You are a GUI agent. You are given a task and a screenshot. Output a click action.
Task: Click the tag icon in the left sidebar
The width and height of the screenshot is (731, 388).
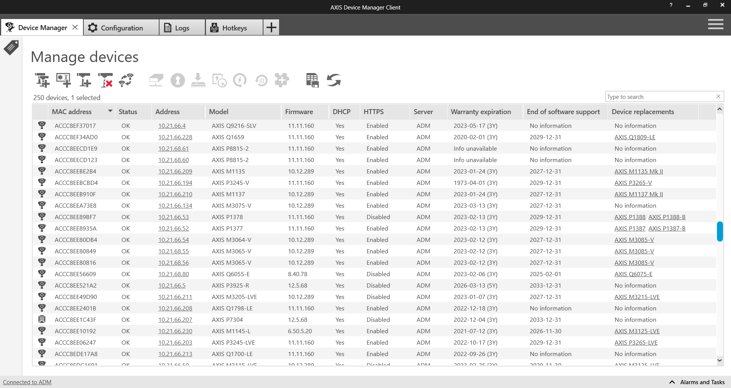[x=11, y=48]
